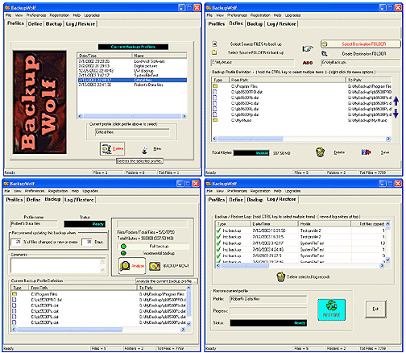Click the ADD label in Define window

308,63
